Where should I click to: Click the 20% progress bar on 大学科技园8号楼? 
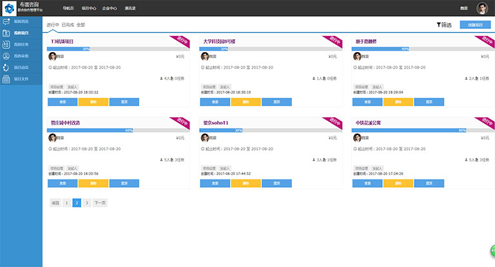click(x=271, y=49)
